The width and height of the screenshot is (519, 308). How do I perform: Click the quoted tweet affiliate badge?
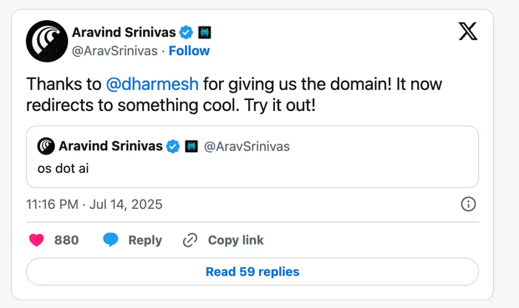click(x=191, y=146)
